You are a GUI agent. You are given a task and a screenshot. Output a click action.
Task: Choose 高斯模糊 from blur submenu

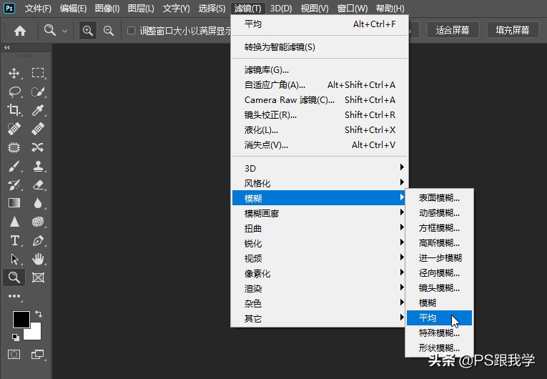439,242
